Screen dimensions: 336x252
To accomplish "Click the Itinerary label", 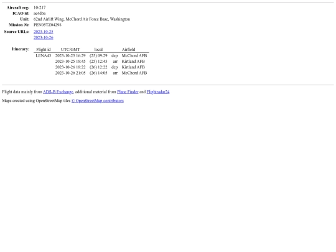I will (21, 49).
